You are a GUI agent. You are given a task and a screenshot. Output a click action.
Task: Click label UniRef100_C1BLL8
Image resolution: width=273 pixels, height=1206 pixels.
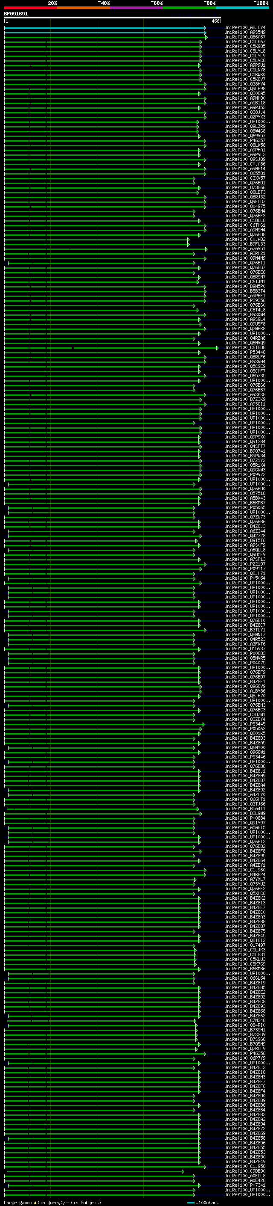(245, 220)
